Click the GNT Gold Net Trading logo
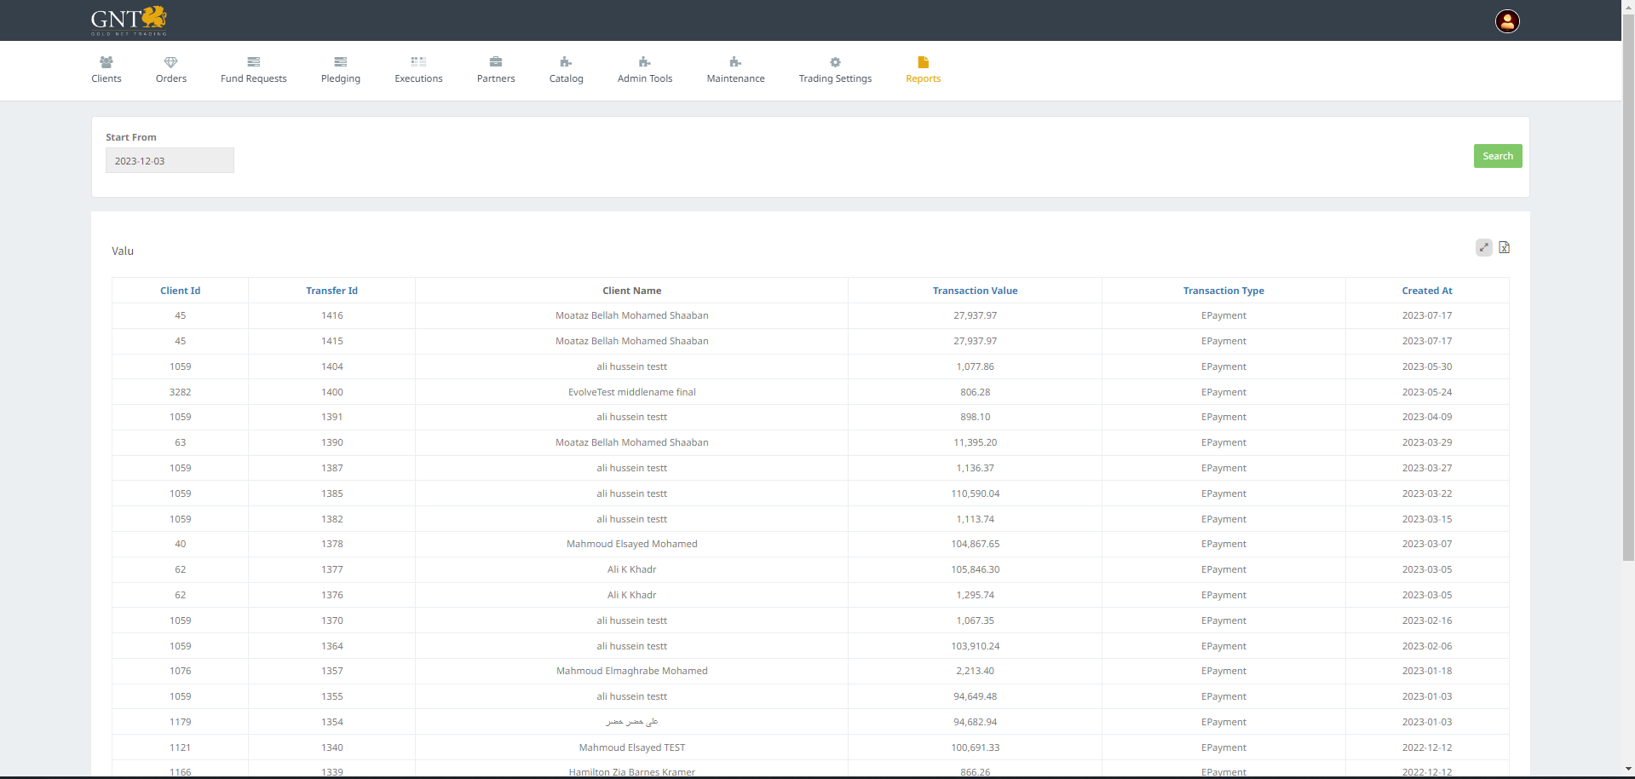 point(129,20)
